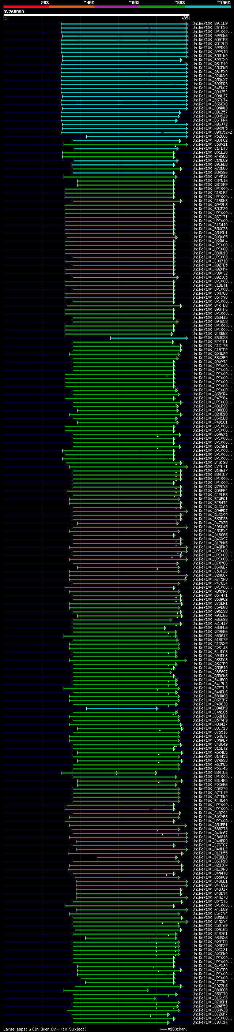Open hit UniRef100_B9I1L9
Screen dimensions: 234x1032
pyautogui.click(x=210, y=24)
